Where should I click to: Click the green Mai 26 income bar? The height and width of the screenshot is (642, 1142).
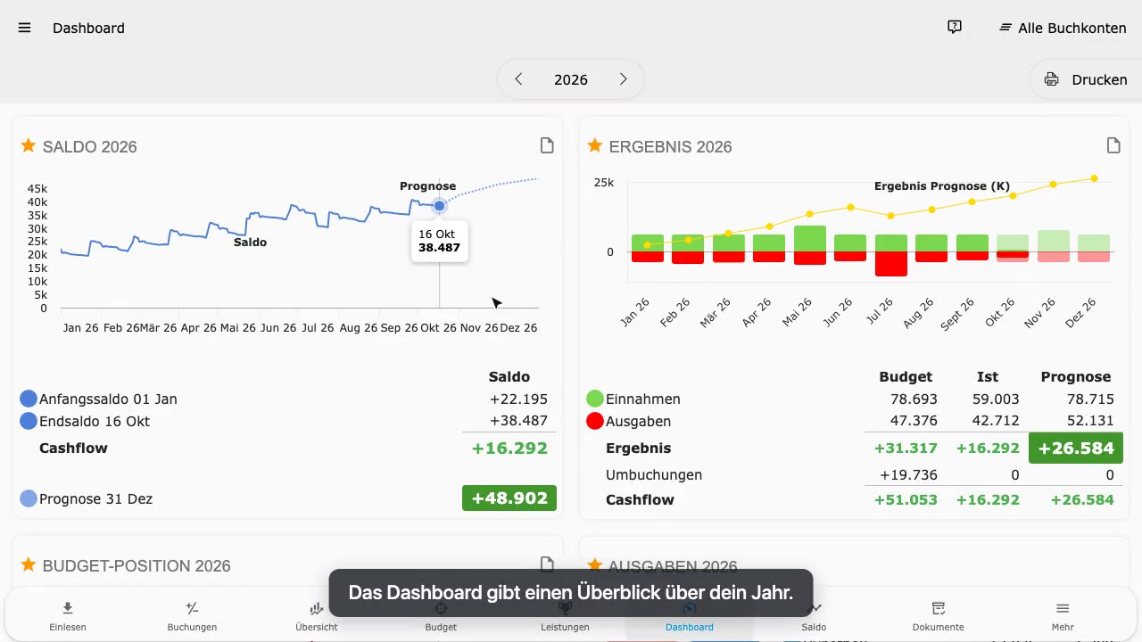tap(809, 238)
